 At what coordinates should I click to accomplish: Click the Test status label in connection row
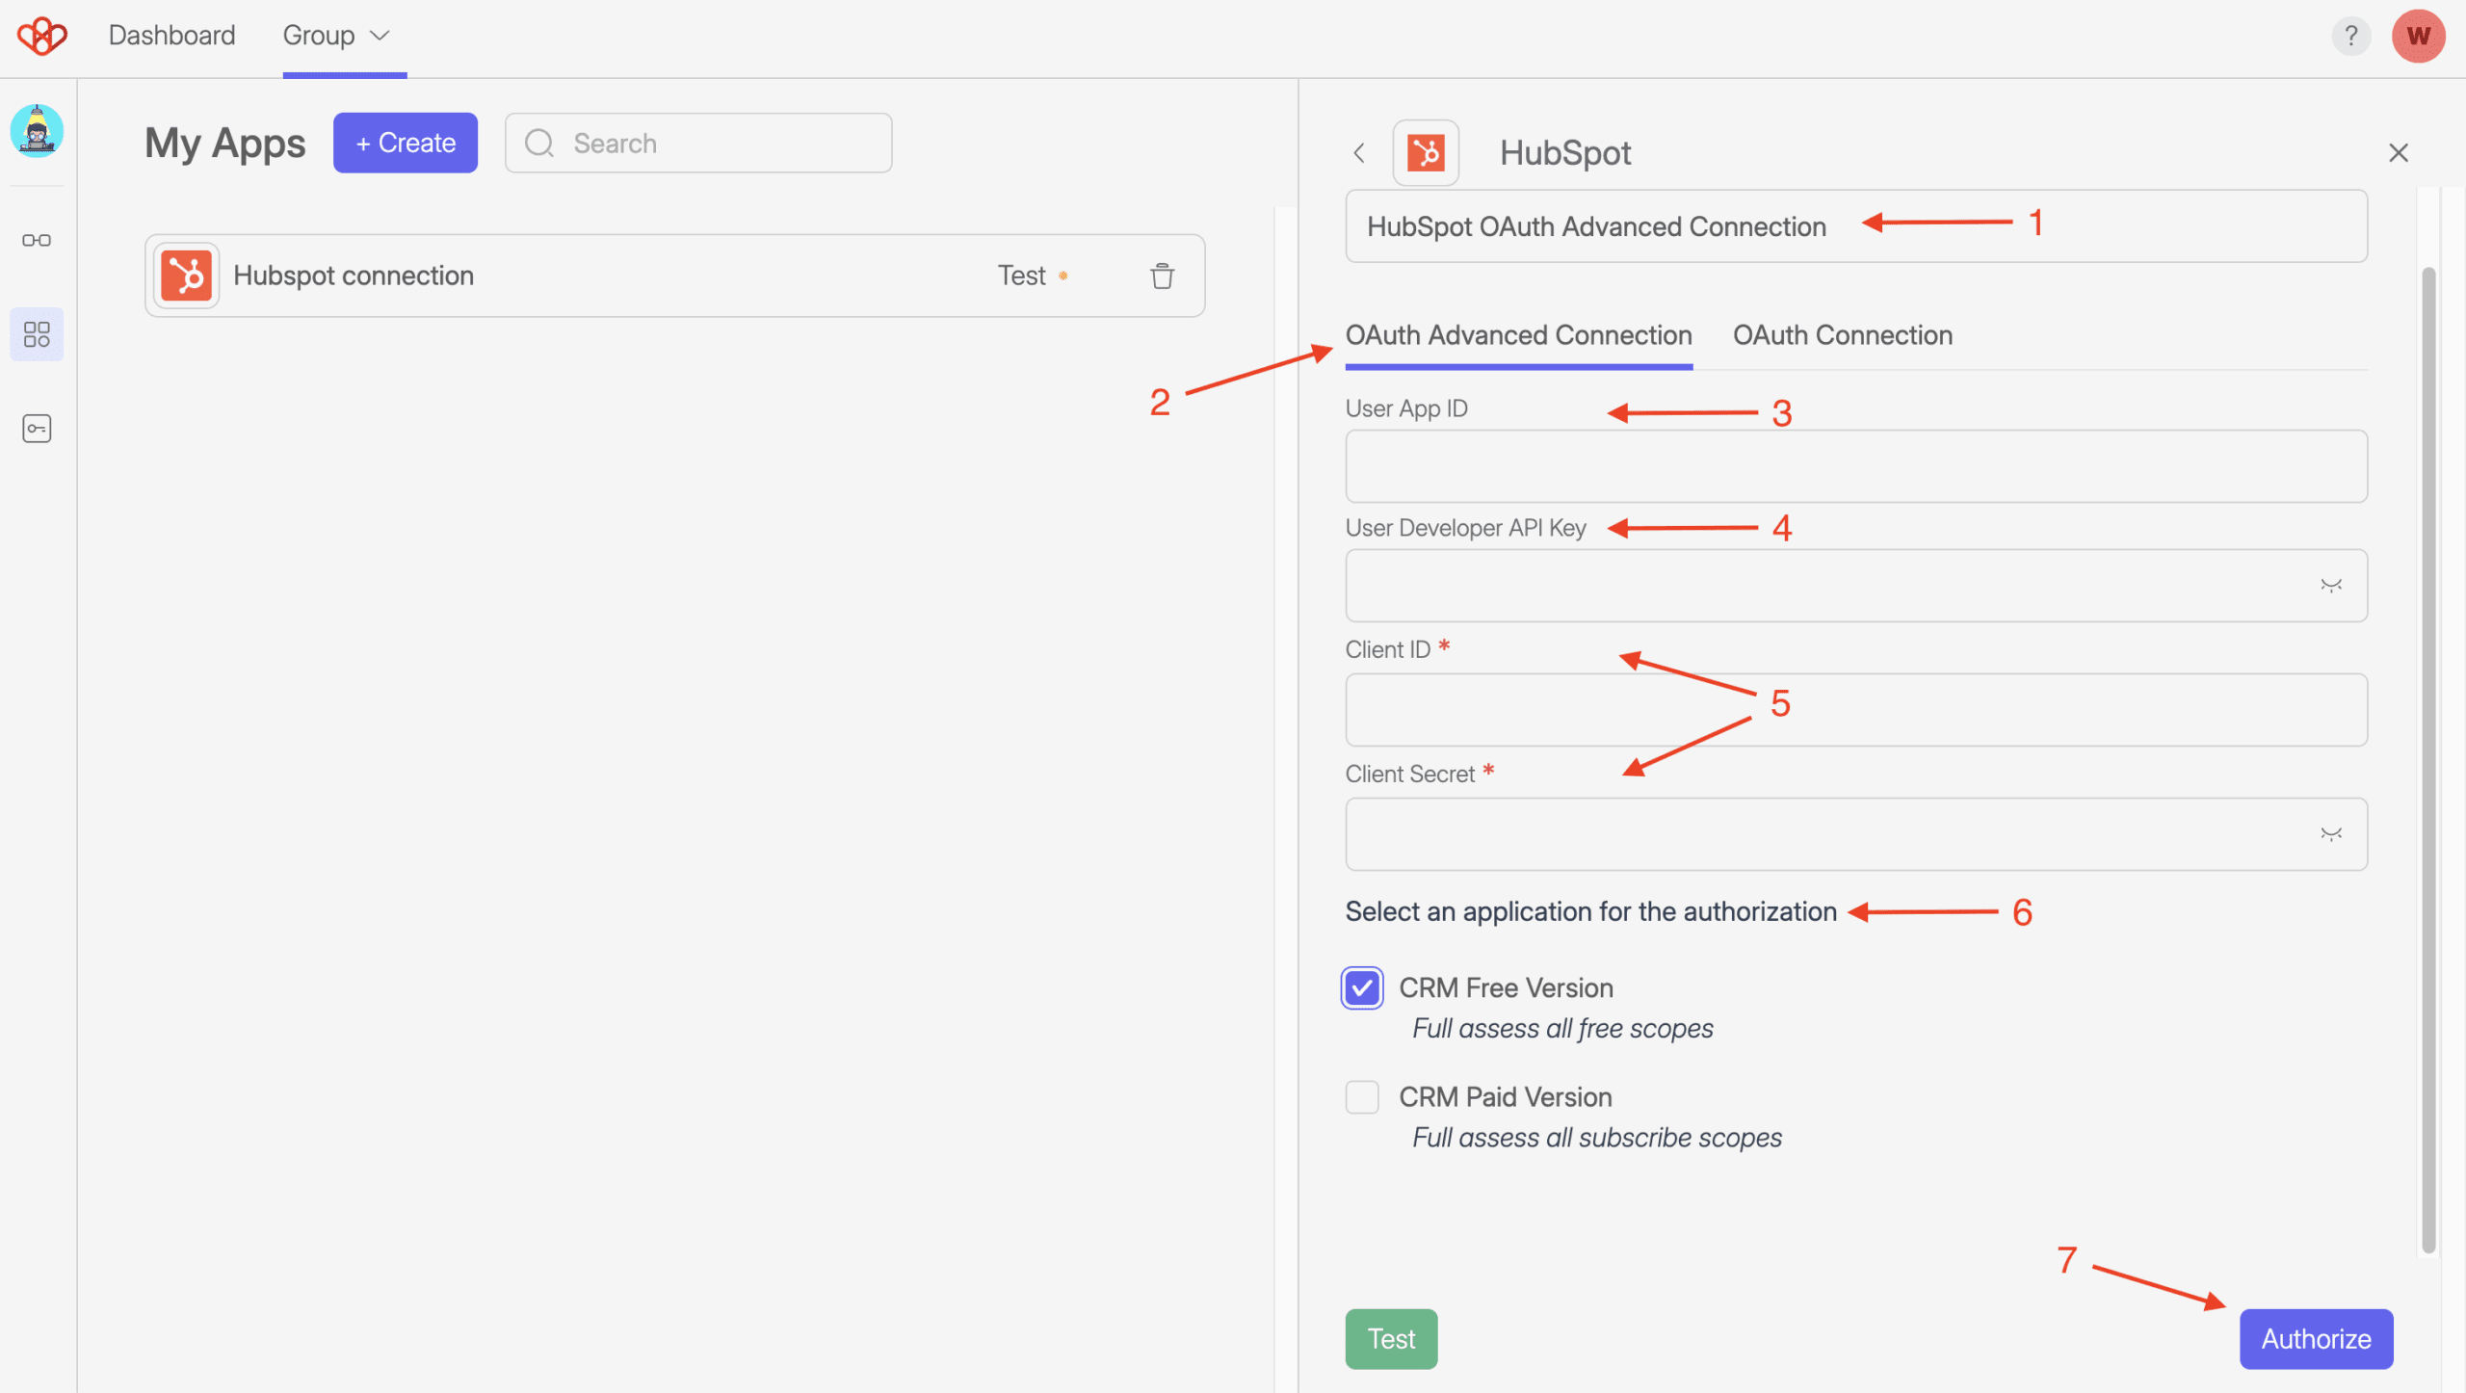[x=1021, y=276]
